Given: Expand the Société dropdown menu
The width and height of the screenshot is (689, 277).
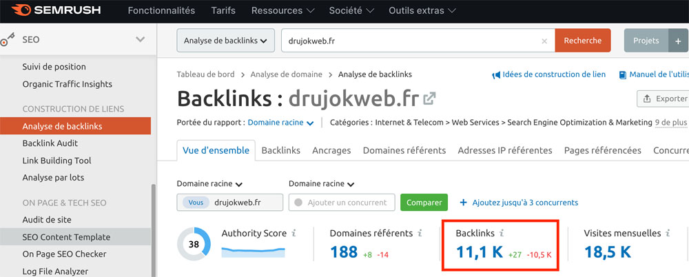Looking at the screenshot, I should [x=352, y=10].
